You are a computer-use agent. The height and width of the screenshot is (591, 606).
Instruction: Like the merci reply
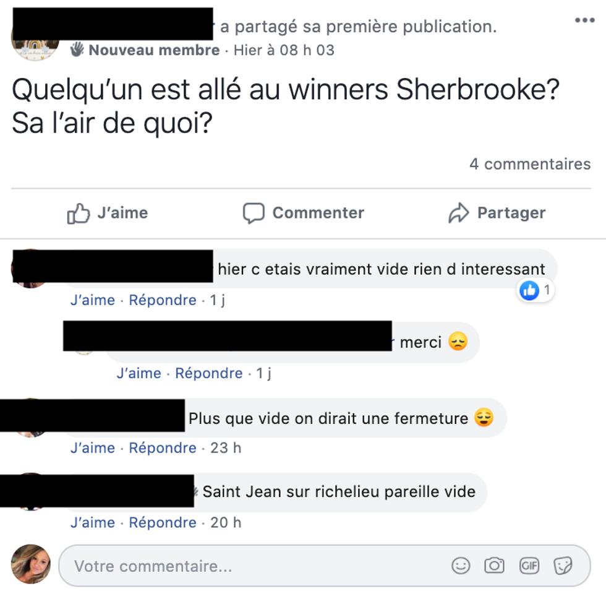(x=139, y=373)
